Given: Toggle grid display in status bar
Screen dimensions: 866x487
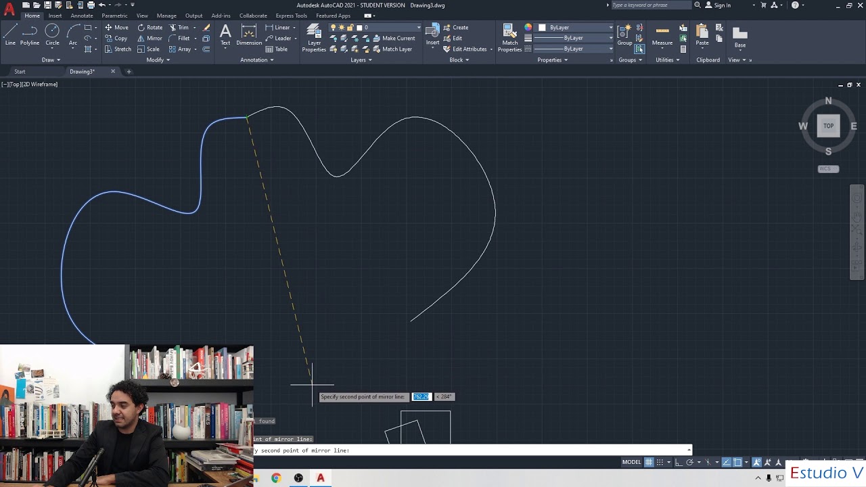Looking at the screenshot, I should [x=649, y=462].
